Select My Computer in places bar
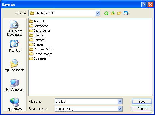The width and height of the screenshot is (155, 115). pyautogui.click(x=15, y=85)
